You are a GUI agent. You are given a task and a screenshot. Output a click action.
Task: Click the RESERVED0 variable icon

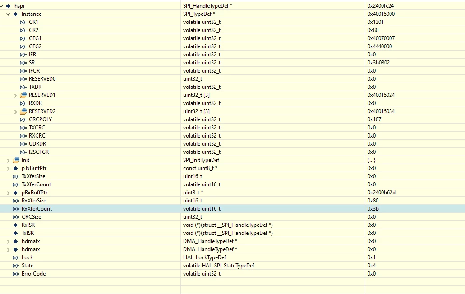click(x=23, y=79)
